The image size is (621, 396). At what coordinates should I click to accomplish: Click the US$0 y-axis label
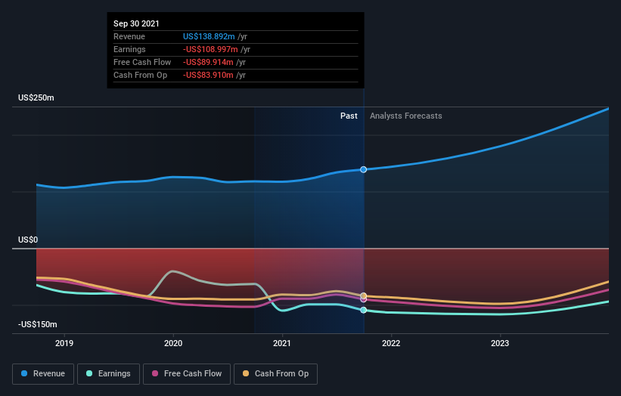[28, 240]
